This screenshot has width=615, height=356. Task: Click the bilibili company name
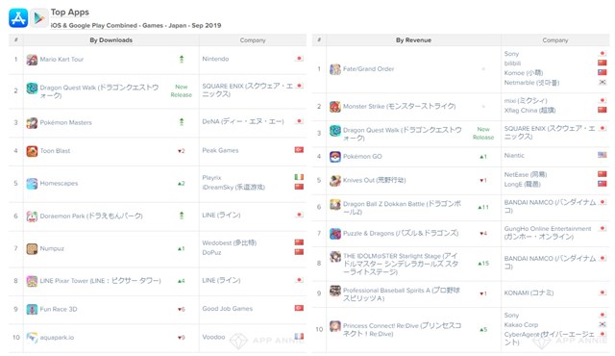(x=512, y=64)
